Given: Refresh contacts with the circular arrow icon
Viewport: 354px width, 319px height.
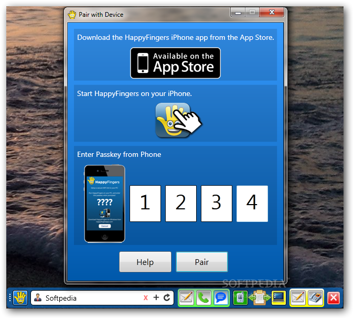Looking at the screenshot, I should [167, 297].
